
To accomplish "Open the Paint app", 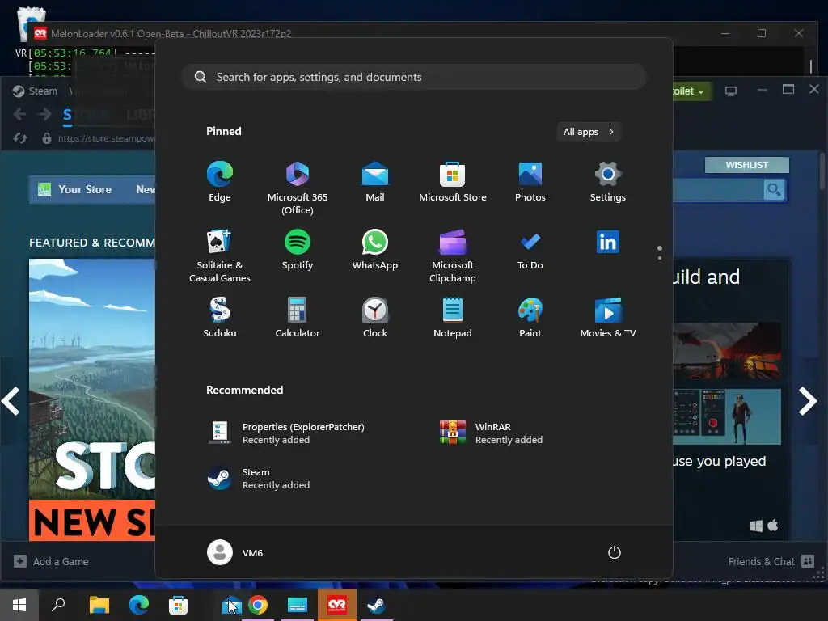I will click(x=530, y=317).
